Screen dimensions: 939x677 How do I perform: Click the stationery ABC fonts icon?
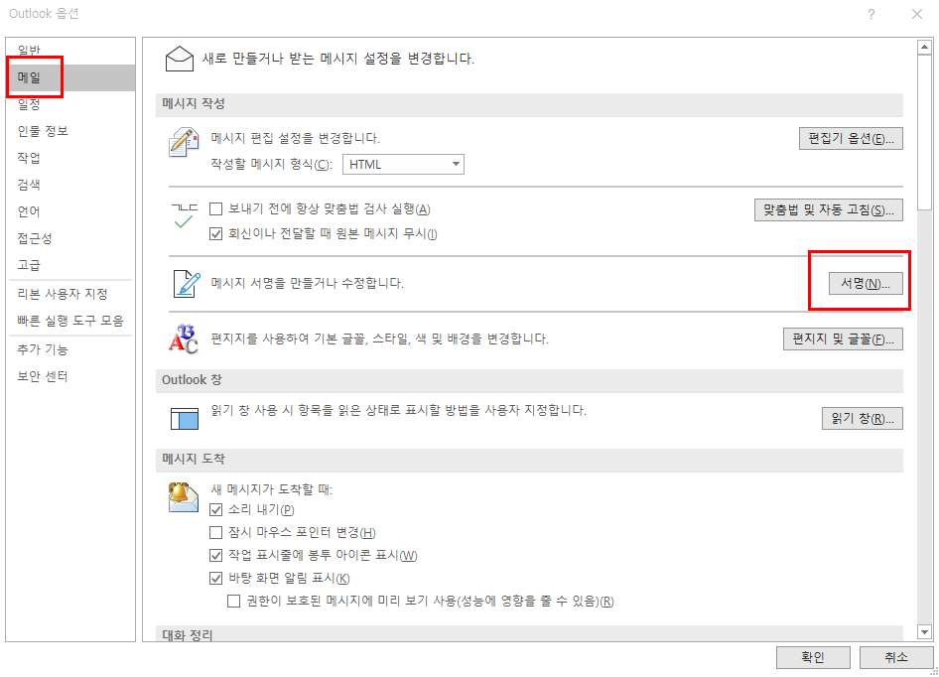184,338
